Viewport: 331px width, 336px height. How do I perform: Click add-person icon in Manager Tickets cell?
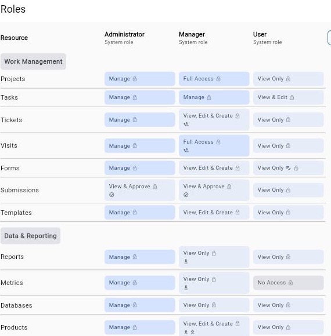[x=186, y=124]
